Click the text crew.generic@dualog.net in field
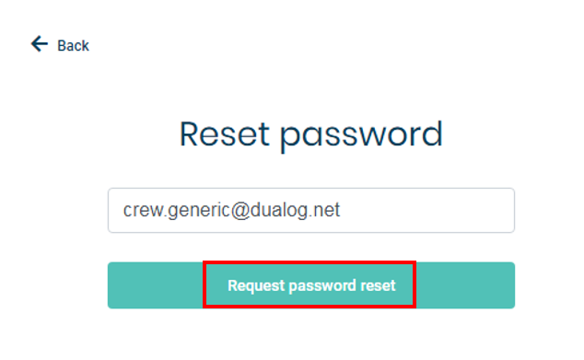 (x=231, y=210)
